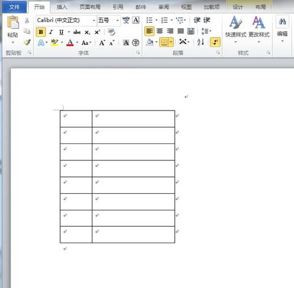Apply Text Effects glowing A

41,43
